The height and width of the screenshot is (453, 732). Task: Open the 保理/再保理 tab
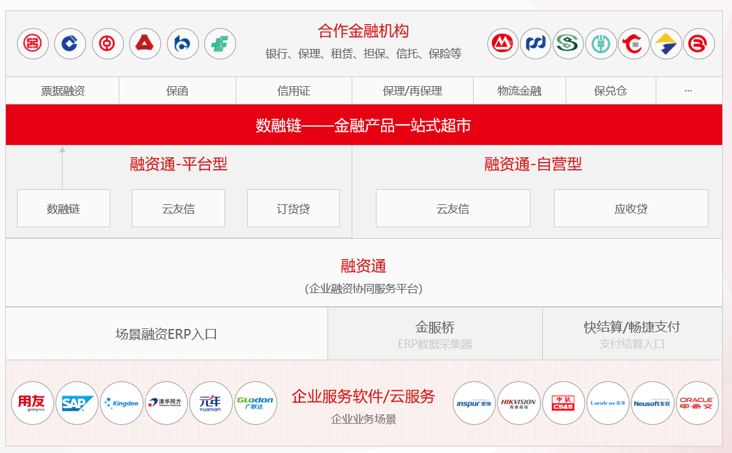click(412, 91)
